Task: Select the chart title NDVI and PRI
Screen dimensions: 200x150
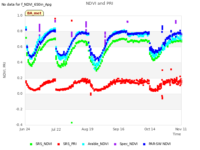Action: pos(99,3)
